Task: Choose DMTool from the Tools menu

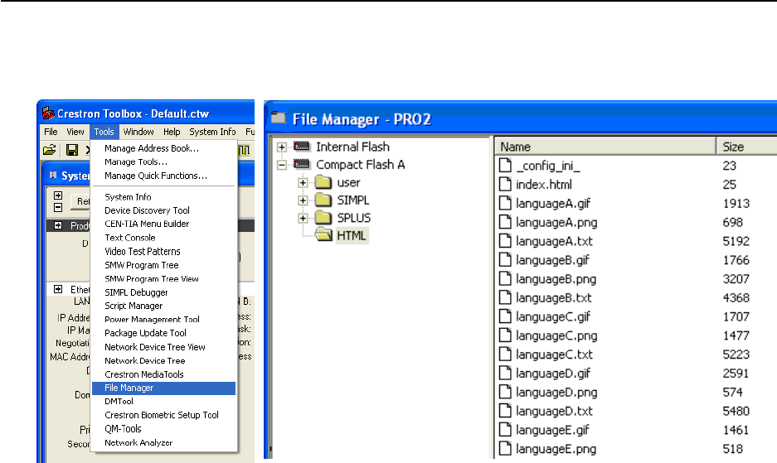Action: point(119,402)
